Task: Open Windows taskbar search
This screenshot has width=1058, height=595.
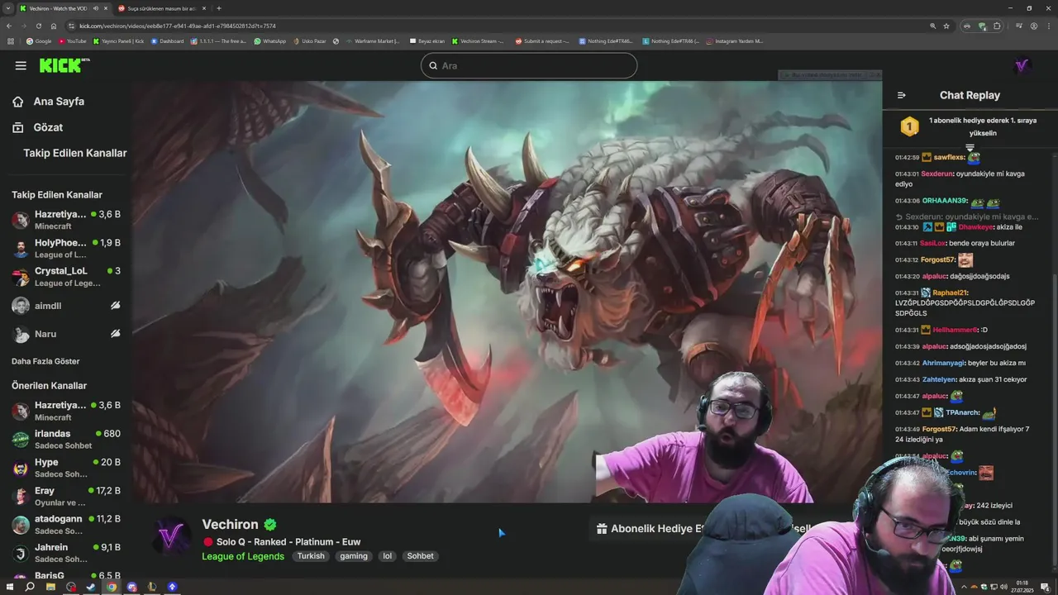Action: (30, 587)
